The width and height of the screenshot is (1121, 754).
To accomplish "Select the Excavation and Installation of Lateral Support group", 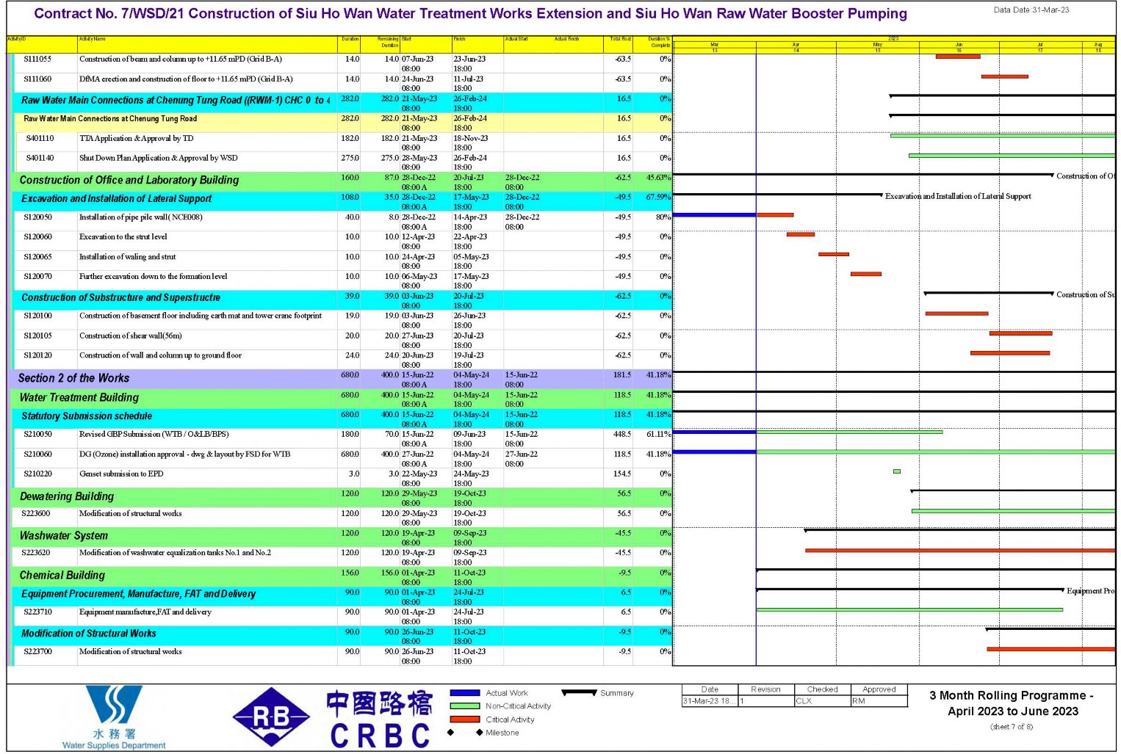I will pyautogui.click(x=342, y=201).
